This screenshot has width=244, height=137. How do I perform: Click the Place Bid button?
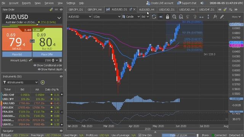[17, 54]
